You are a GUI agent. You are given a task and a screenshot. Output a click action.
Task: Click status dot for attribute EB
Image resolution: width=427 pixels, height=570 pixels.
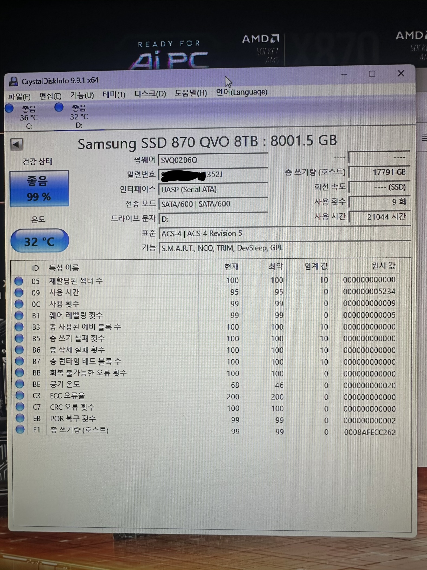20,418
